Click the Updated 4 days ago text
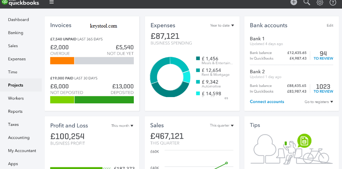The height and width of the screenshot is (169, 342). pyautogui.click(x=266, y=44)
